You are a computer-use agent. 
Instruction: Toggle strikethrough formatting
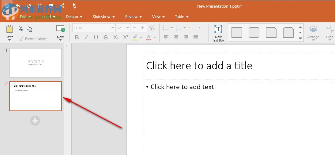[x=106, y=38]
